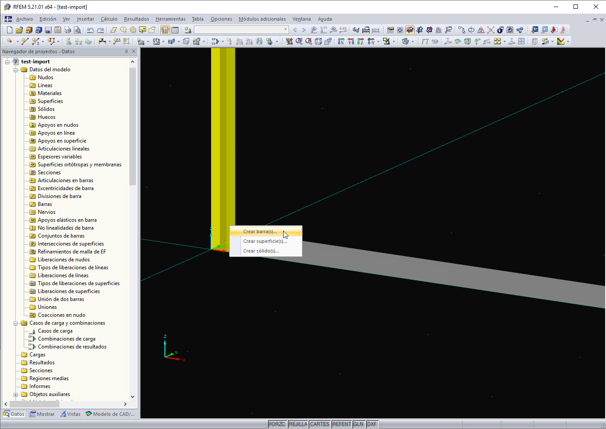Click the New model icon
The height and width of the screenshot is (429, 606).
(x=10, y=30)
